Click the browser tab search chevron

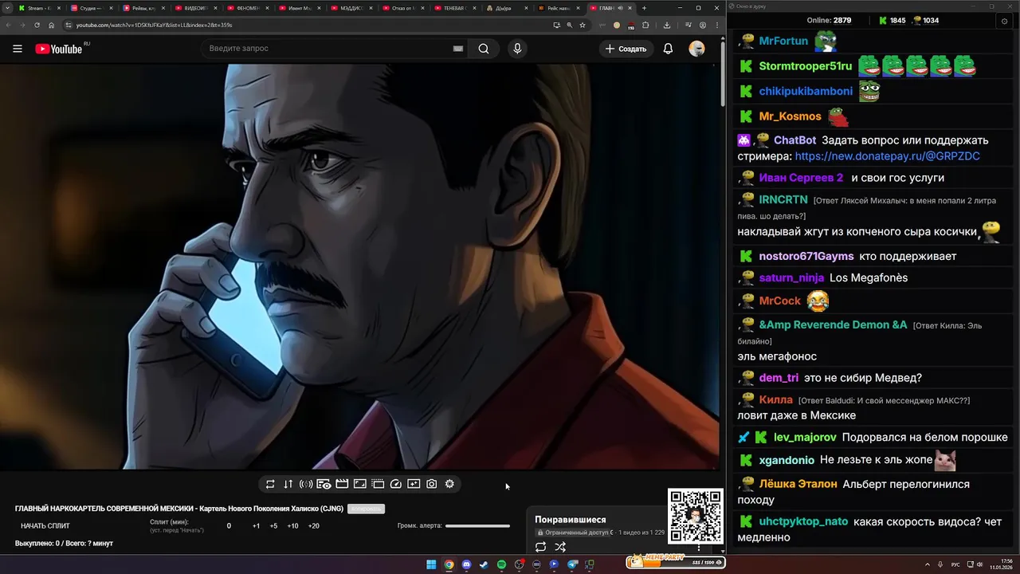tap(8, 8)
